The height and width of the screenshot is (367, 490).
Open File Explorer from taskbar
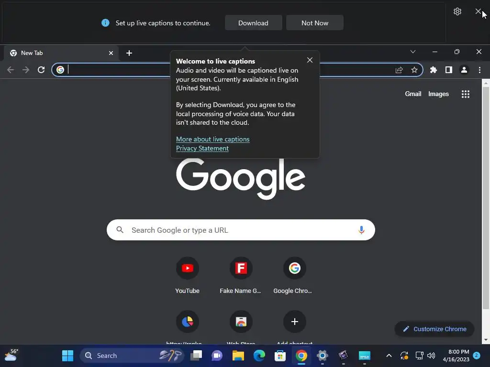[x=238, y=356]
